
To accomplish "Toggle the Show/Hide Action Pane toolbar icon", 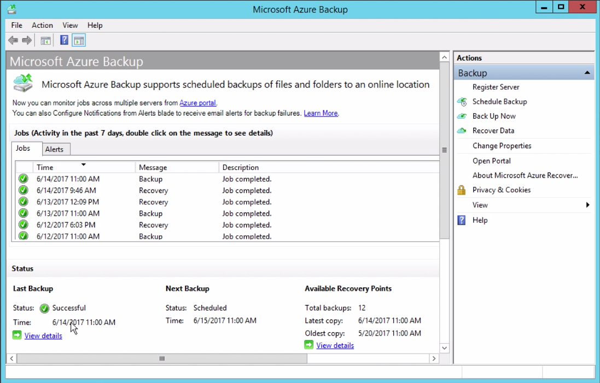I will coord(79,40).
